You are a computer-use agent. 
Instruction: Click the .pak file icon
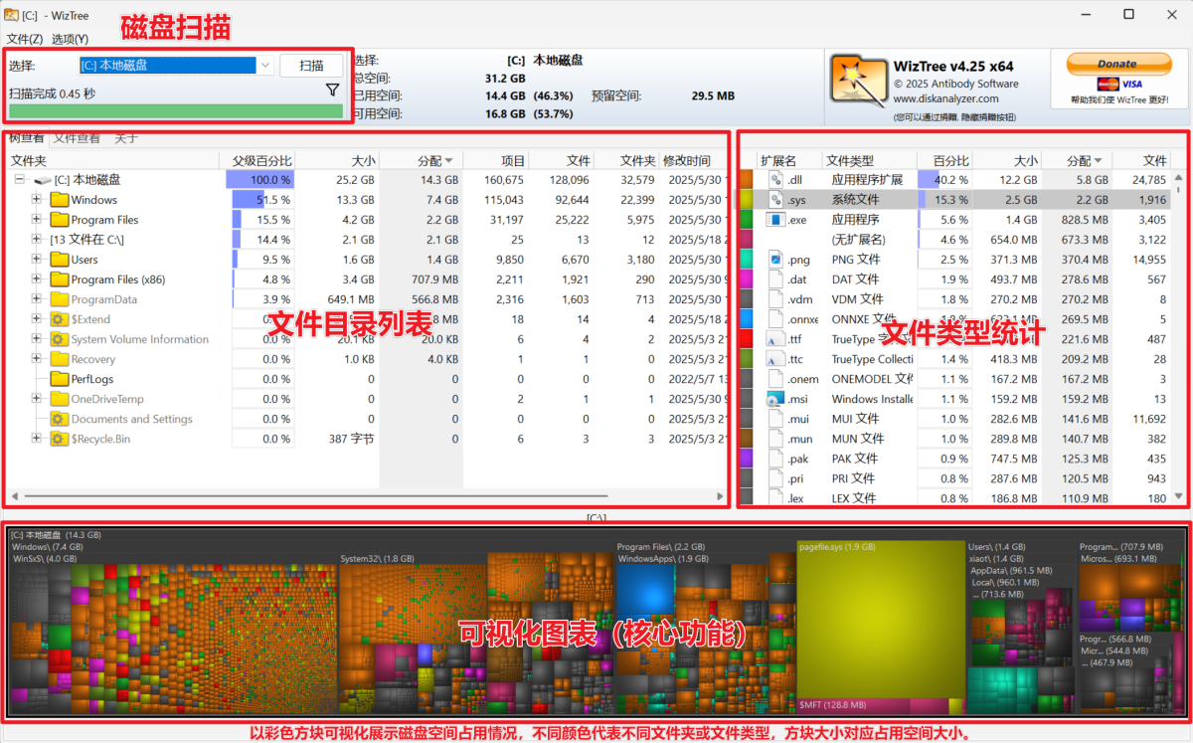pos(775,459)
